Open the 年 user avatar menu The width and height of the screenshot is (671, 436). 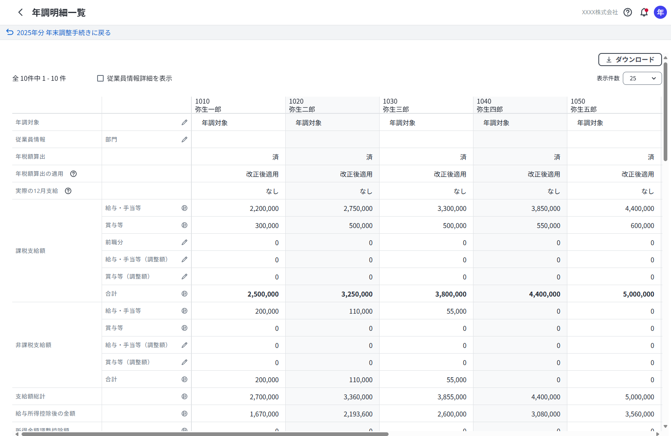pyautogui.click(x=660, y=12)
